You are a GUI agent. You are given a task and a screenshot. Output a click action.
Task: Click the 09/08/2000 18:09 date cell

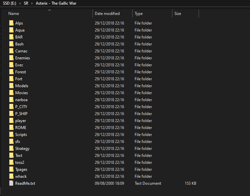(109, 183)
